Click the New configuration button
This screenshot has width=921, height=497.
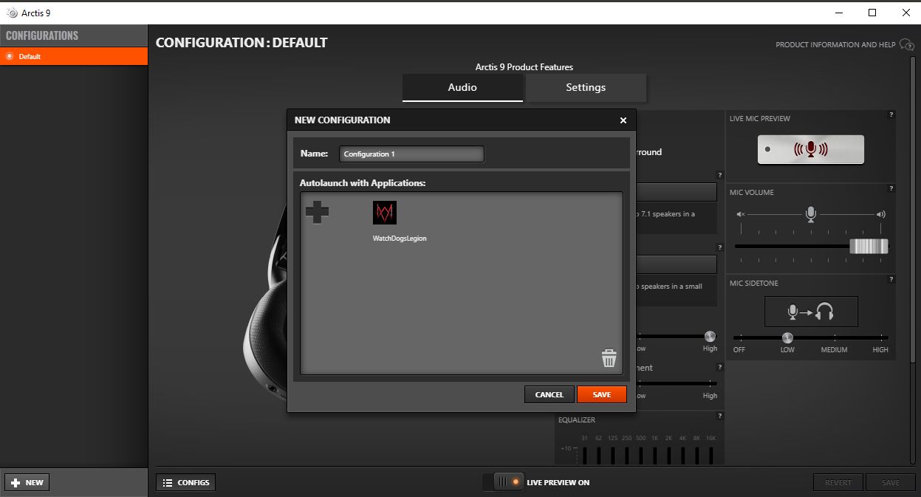click(x=27, y=482)
